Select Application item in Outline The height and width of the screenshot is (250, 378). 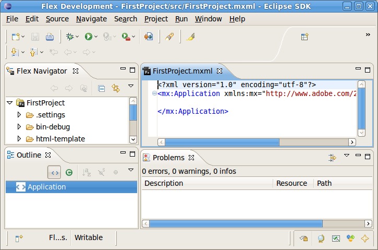(x=46, y=187)
